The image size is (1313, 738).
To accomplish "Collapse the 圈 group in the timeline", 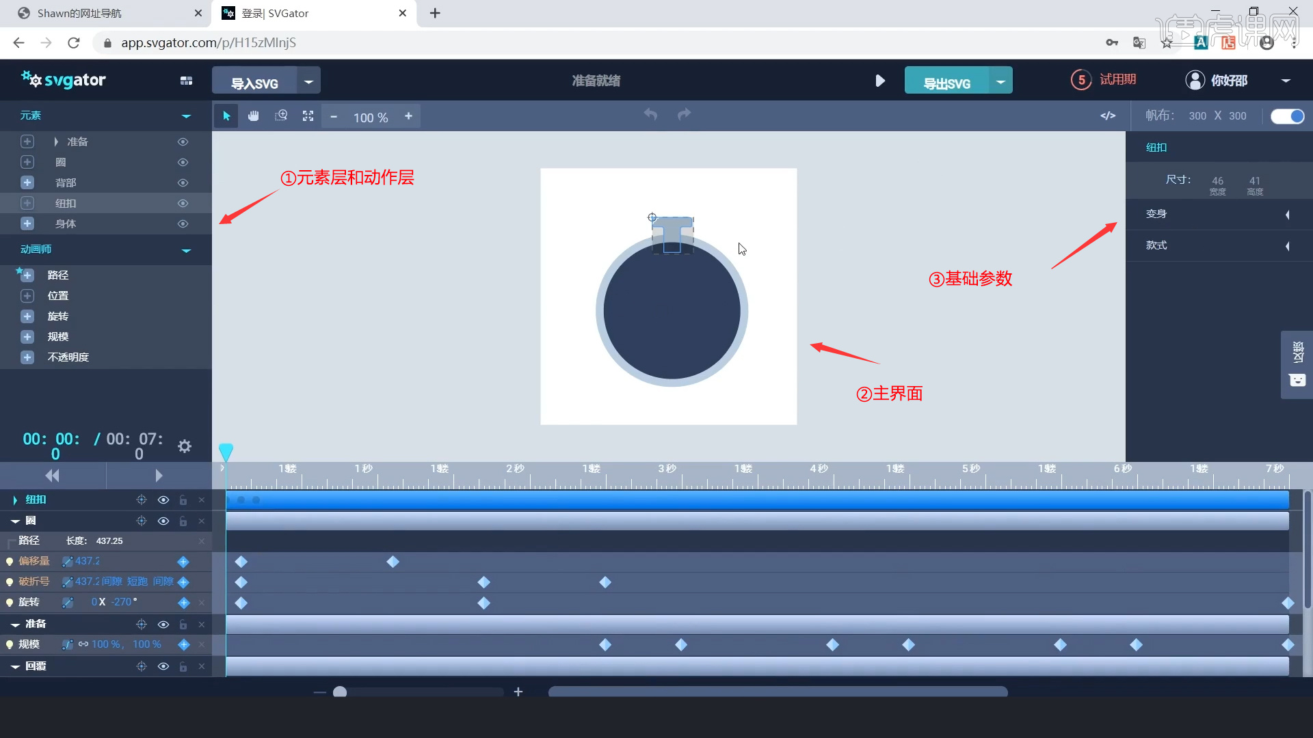I will (x=15, y=521).
